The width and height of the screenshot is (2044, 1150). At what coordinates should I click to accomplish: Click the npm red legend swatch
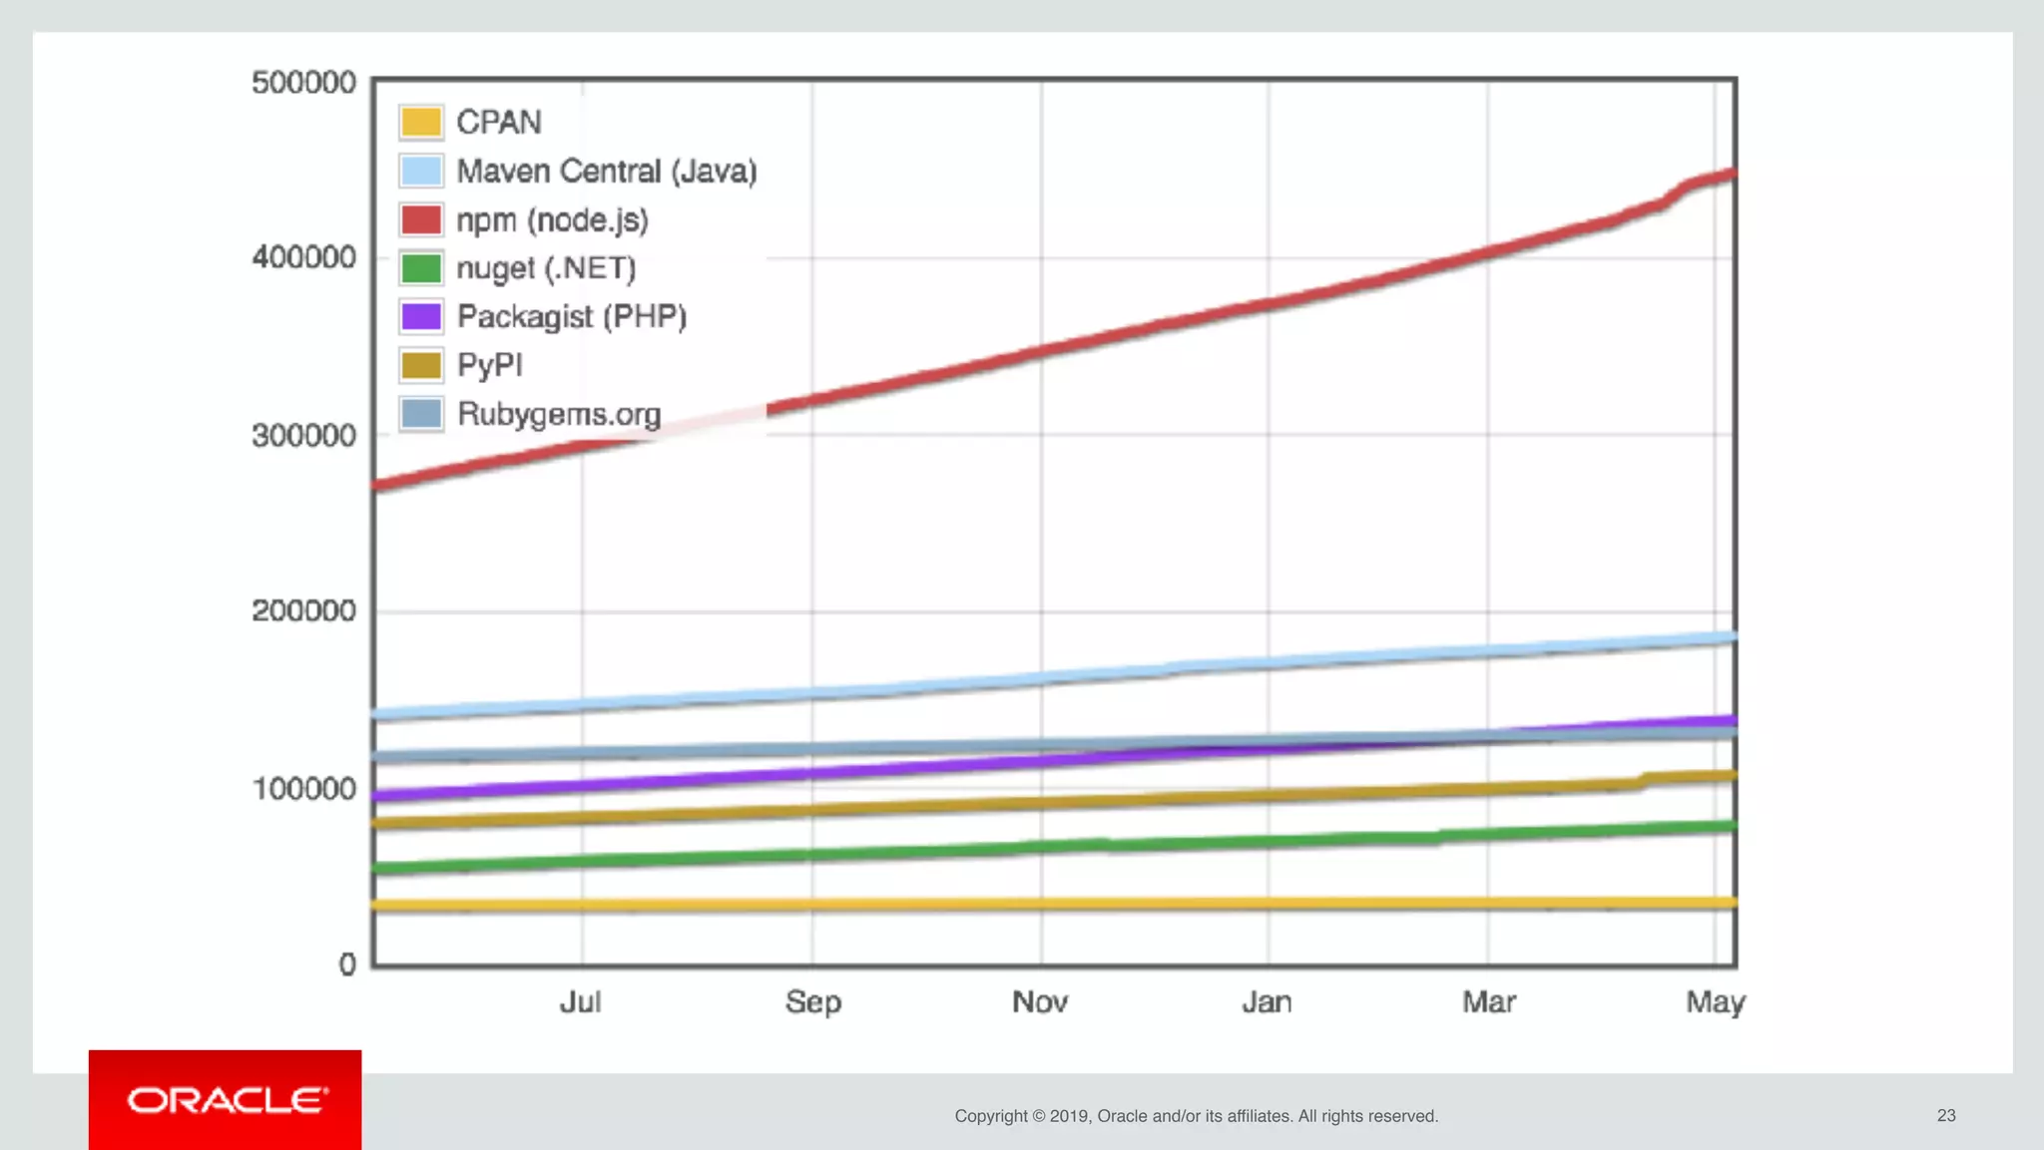click(x=420, y=219)
